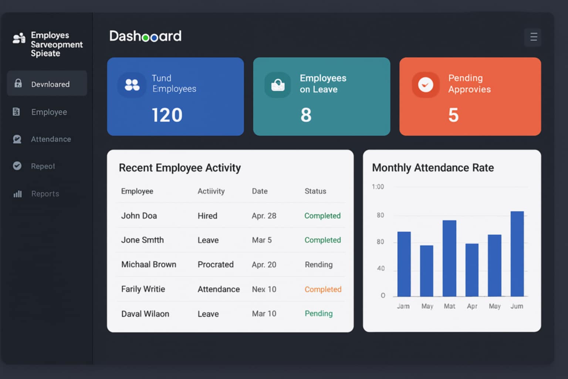This screenshot has width=568, height=379.
Task: Click the Attendance icon in the sidebar
Action: tap(17, 139)
